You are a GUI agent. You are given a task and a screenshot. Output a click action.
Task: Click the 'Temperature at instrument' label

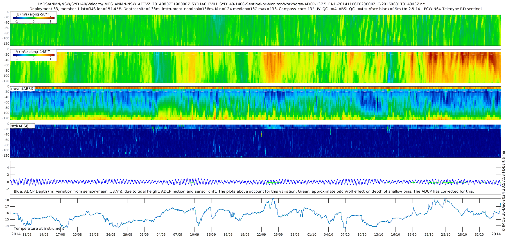tap(39, 229)
